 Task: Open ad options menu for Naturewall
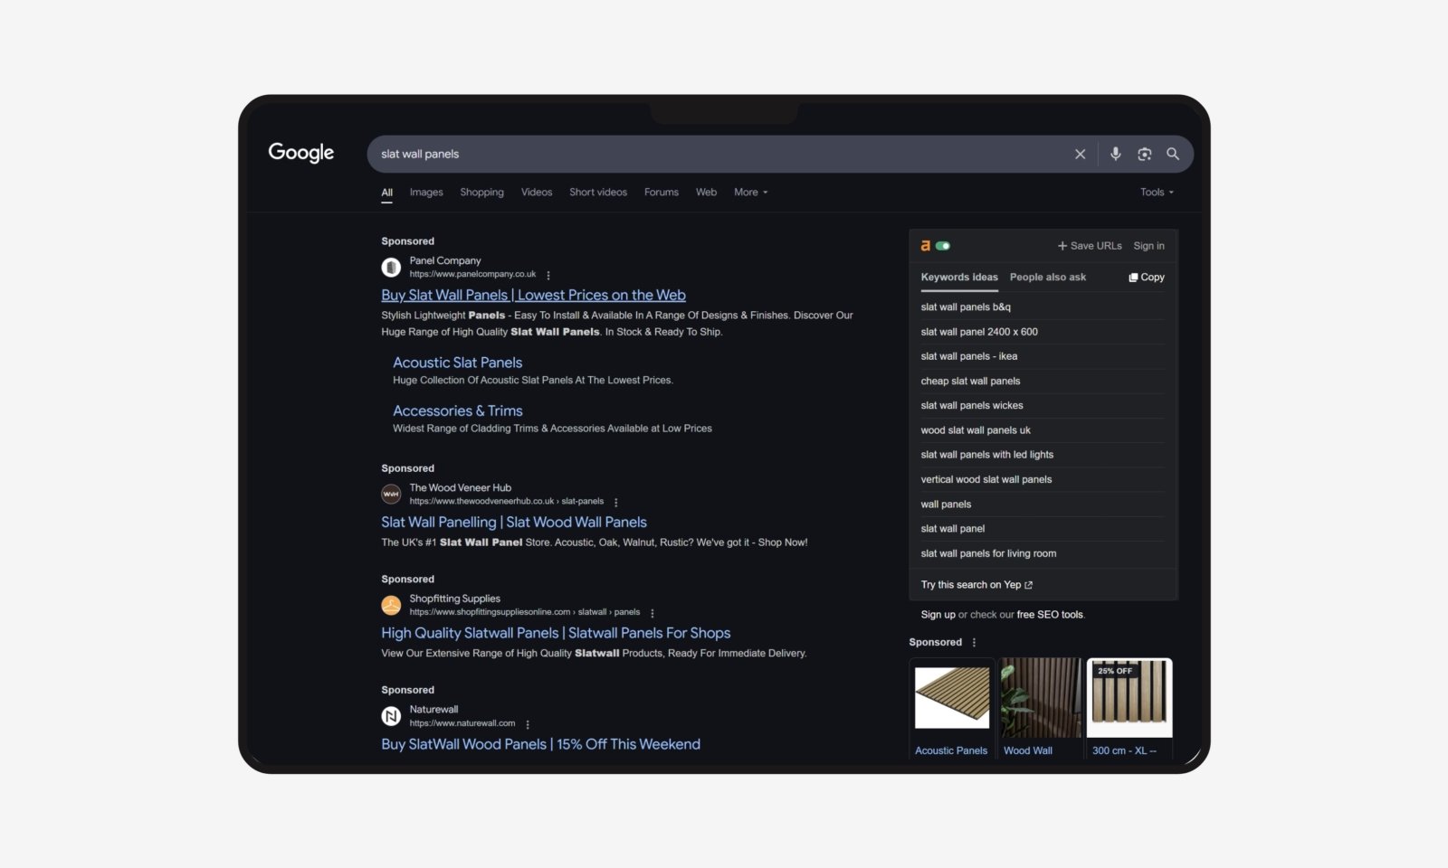point(528,724)
